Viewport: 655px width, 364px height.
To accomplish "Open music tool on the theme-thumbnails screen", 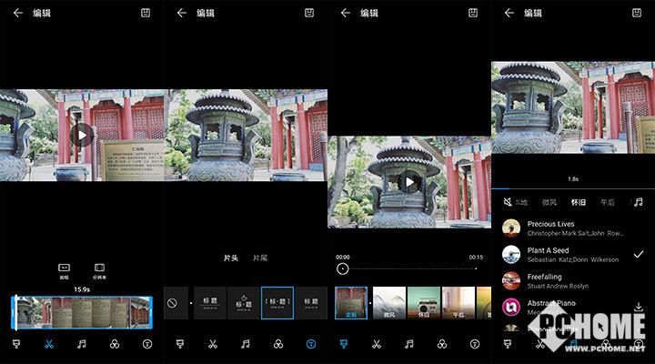I will [x=409, y=344].
